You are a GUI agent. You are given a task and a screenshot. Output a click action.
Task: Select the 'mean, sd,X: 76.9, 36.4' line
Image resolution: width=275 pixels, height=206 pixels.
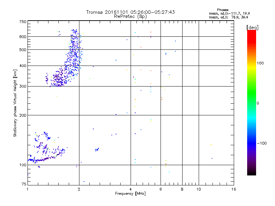pos(229,17)
